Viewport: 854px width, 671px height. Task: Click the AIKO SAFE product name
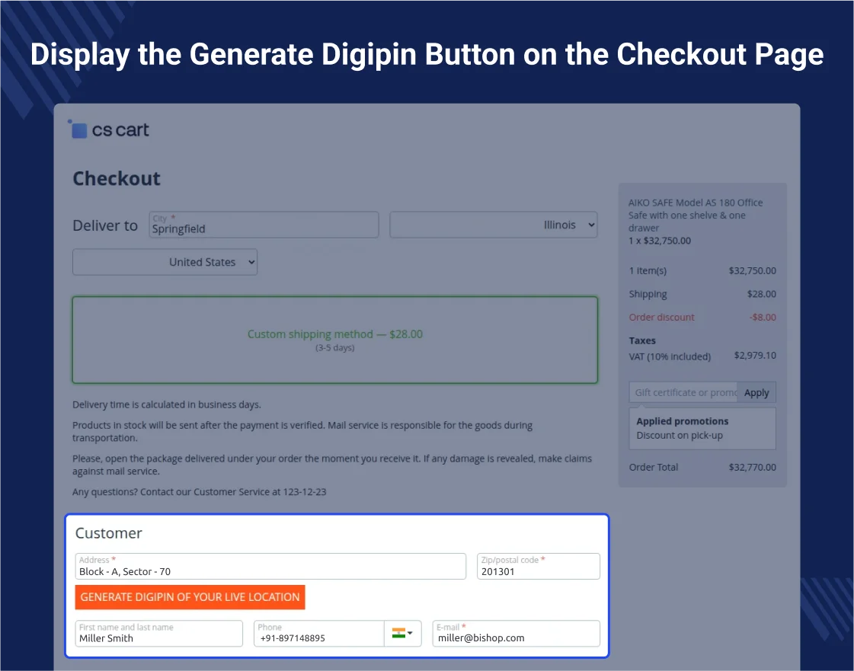pos(696,215)
